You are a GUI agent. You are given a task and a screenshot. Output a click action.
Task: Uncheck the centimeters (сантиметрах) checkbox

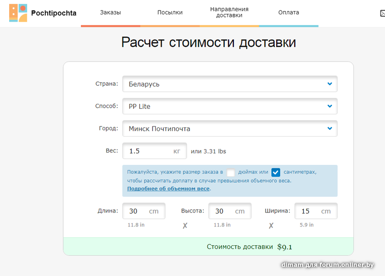tap(276, 172)
